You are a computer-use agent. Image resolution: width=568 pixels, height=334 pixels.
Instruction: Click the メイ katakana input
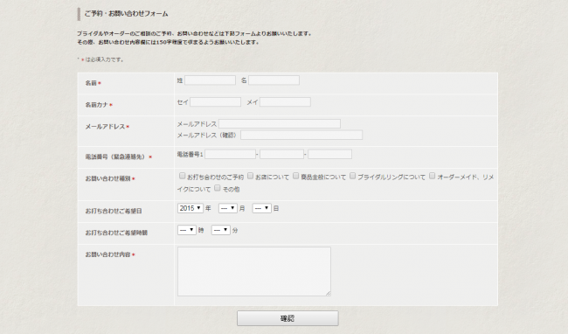[x=285, y=101]
